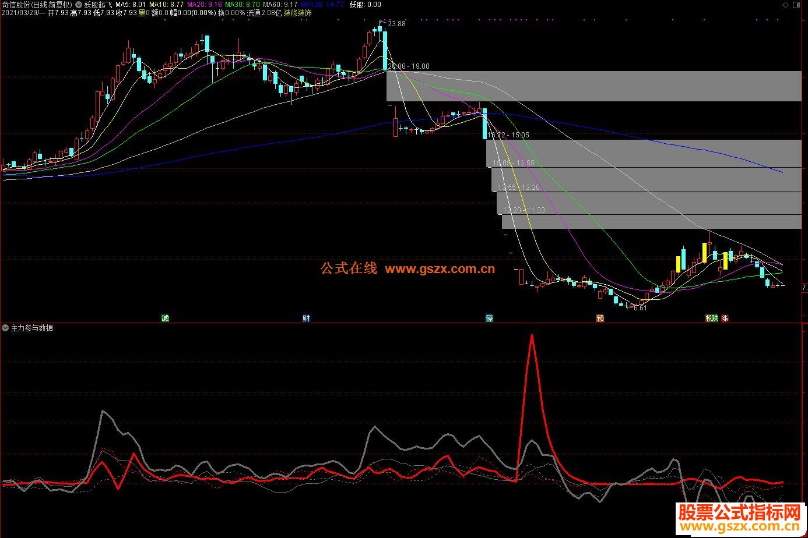This screenshot has width=808, height=538.
Task: Click the 流通2.08亿 circulating shares text
Action: coord(264,13)
